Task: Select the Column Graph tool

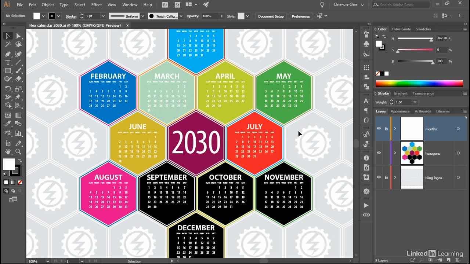Action: (x=18, y=133)
